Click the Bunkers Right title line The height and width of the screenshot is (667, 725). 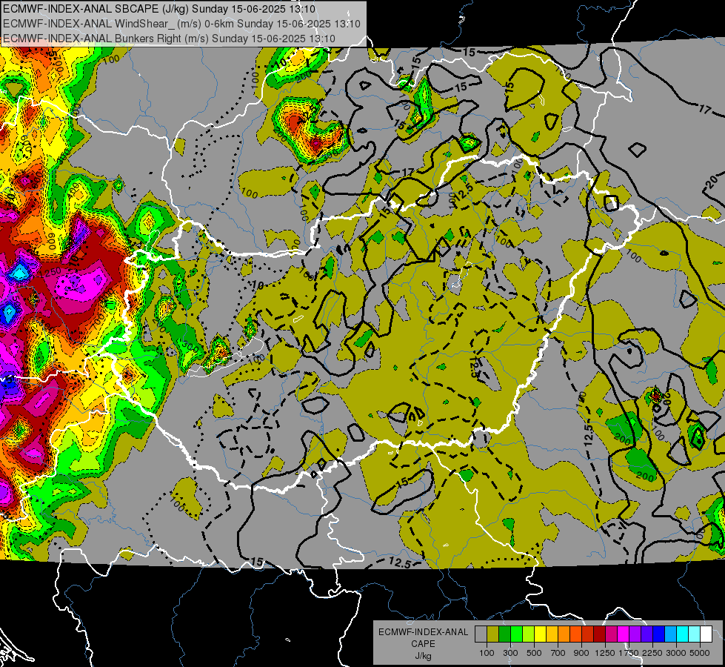point(169,39)
